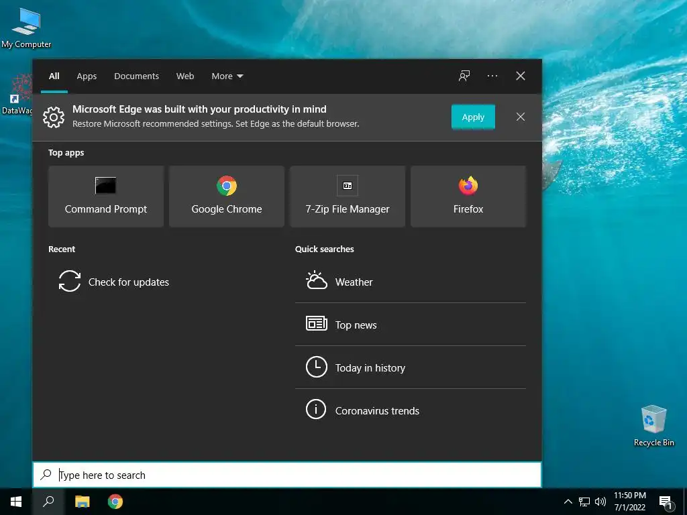Open Check for updates recent item
687x515 pixels.
[x=114, y=282]
